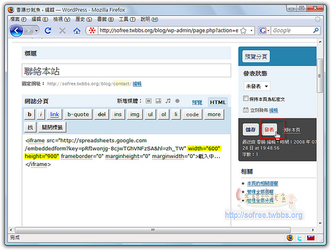Click the vertical scrollbar up arrow
The image size is (331, 250).
click(x=320, y=42)
